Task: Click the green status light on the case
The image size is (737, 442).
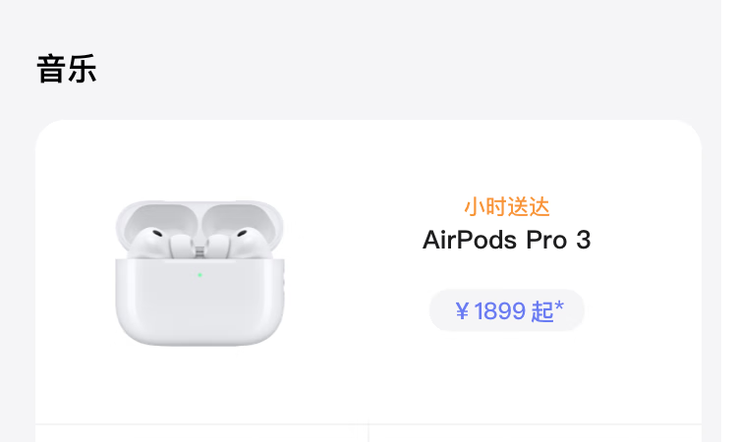Action: 199,274
